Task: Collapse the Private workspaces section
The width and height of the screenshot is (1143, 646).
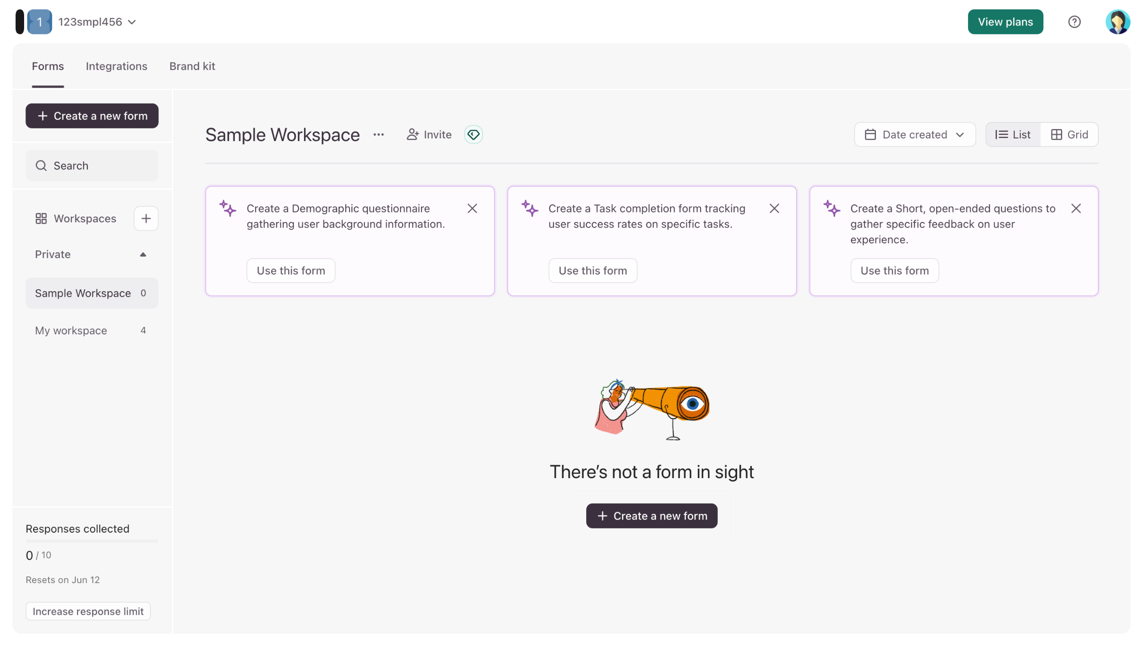Action: (x=143, y=254)
